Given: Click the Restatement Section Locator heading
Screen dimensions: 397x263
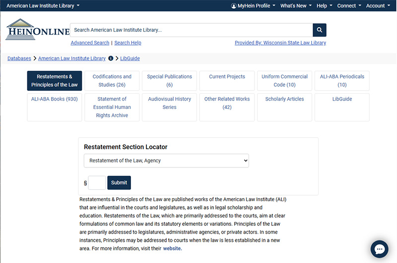Looking at the screenshot, I should (x=126, y=147).
